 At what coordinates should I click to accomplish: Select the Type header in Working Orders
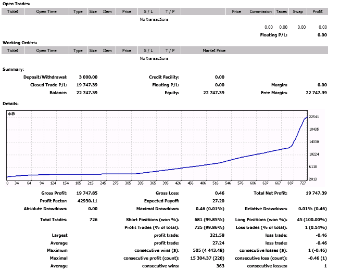click(x=78, y=50)
